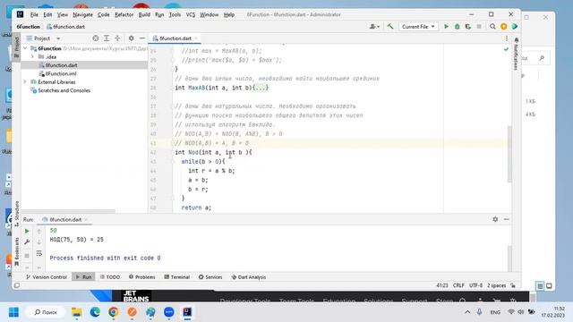Open the Build menu
The image size is (573, 322).
(144, 14)
